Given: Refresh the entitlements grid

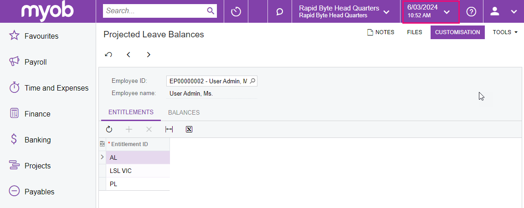Looking at the screenshot, I should click(109, 129).
